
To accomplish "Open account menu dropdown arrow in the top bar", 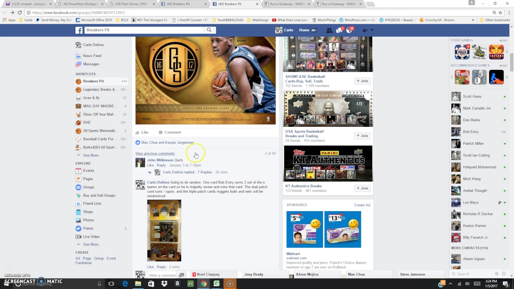I will coord(371,30).
